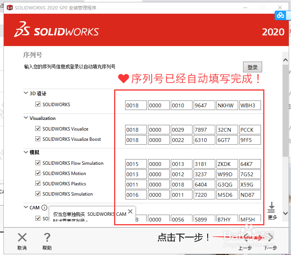This screenshot has width=291, height=255.
Task: Click SOLIDWORKS serial field 0018 first box
Action: click(x=136, y=105)
